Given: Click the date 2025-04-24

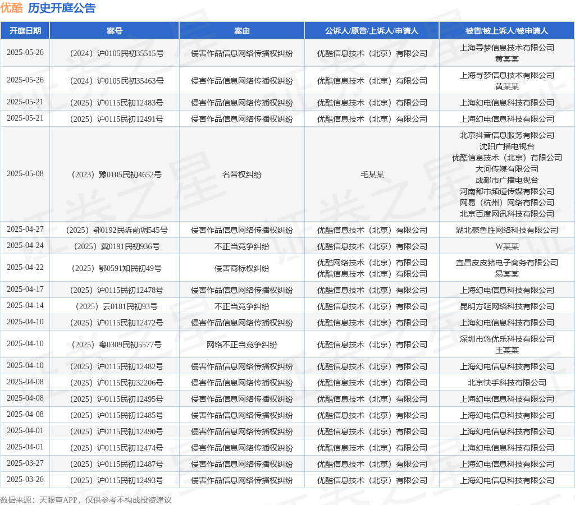Looking at the screenshot, I should click(x=25, y=245).
